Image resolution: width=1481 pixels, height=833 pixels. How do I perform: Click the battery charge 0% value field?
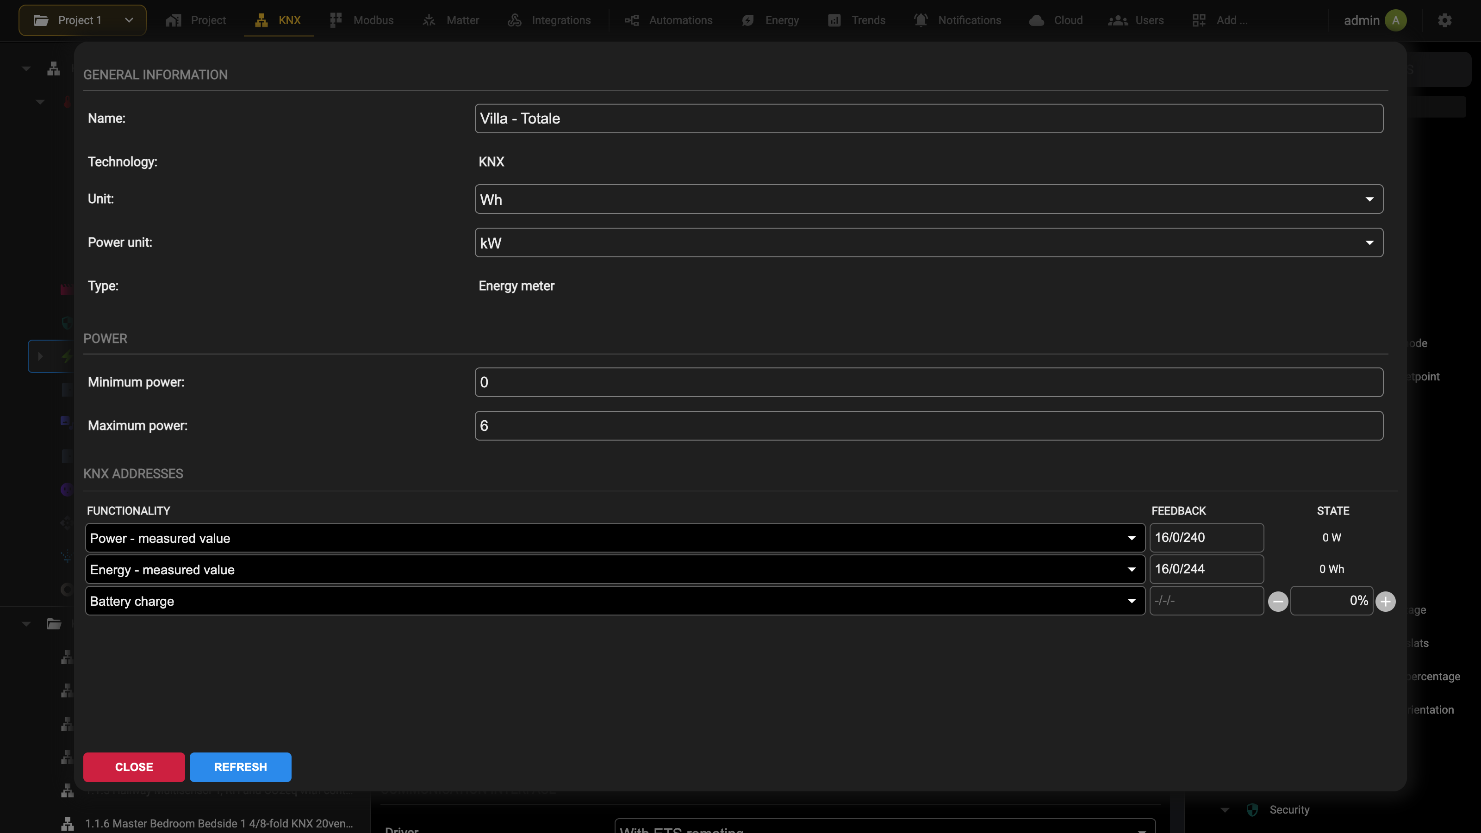[x=1332, y=601]
